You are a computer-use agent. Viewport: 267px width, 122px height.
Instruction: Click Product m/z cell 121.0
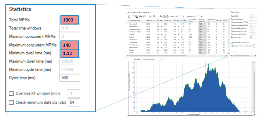165,32
